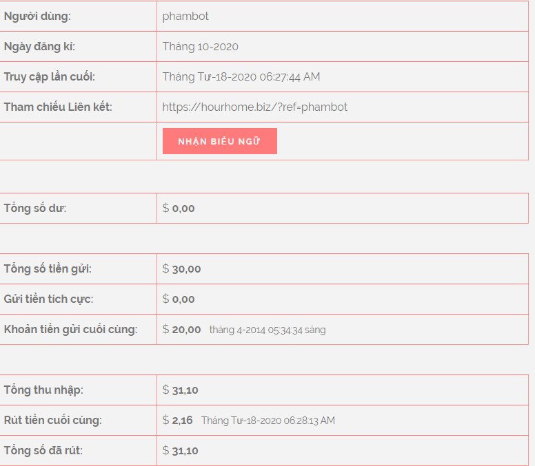Click the Ngày đăng kí label
The height and width of the screenshot is (466, 535).
[x=39, y=47]
